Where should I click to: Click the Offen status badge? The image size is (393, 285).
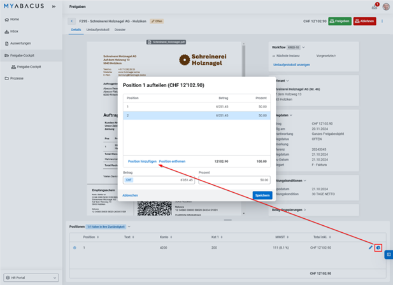pyautogui.click(x=157, y=21)
